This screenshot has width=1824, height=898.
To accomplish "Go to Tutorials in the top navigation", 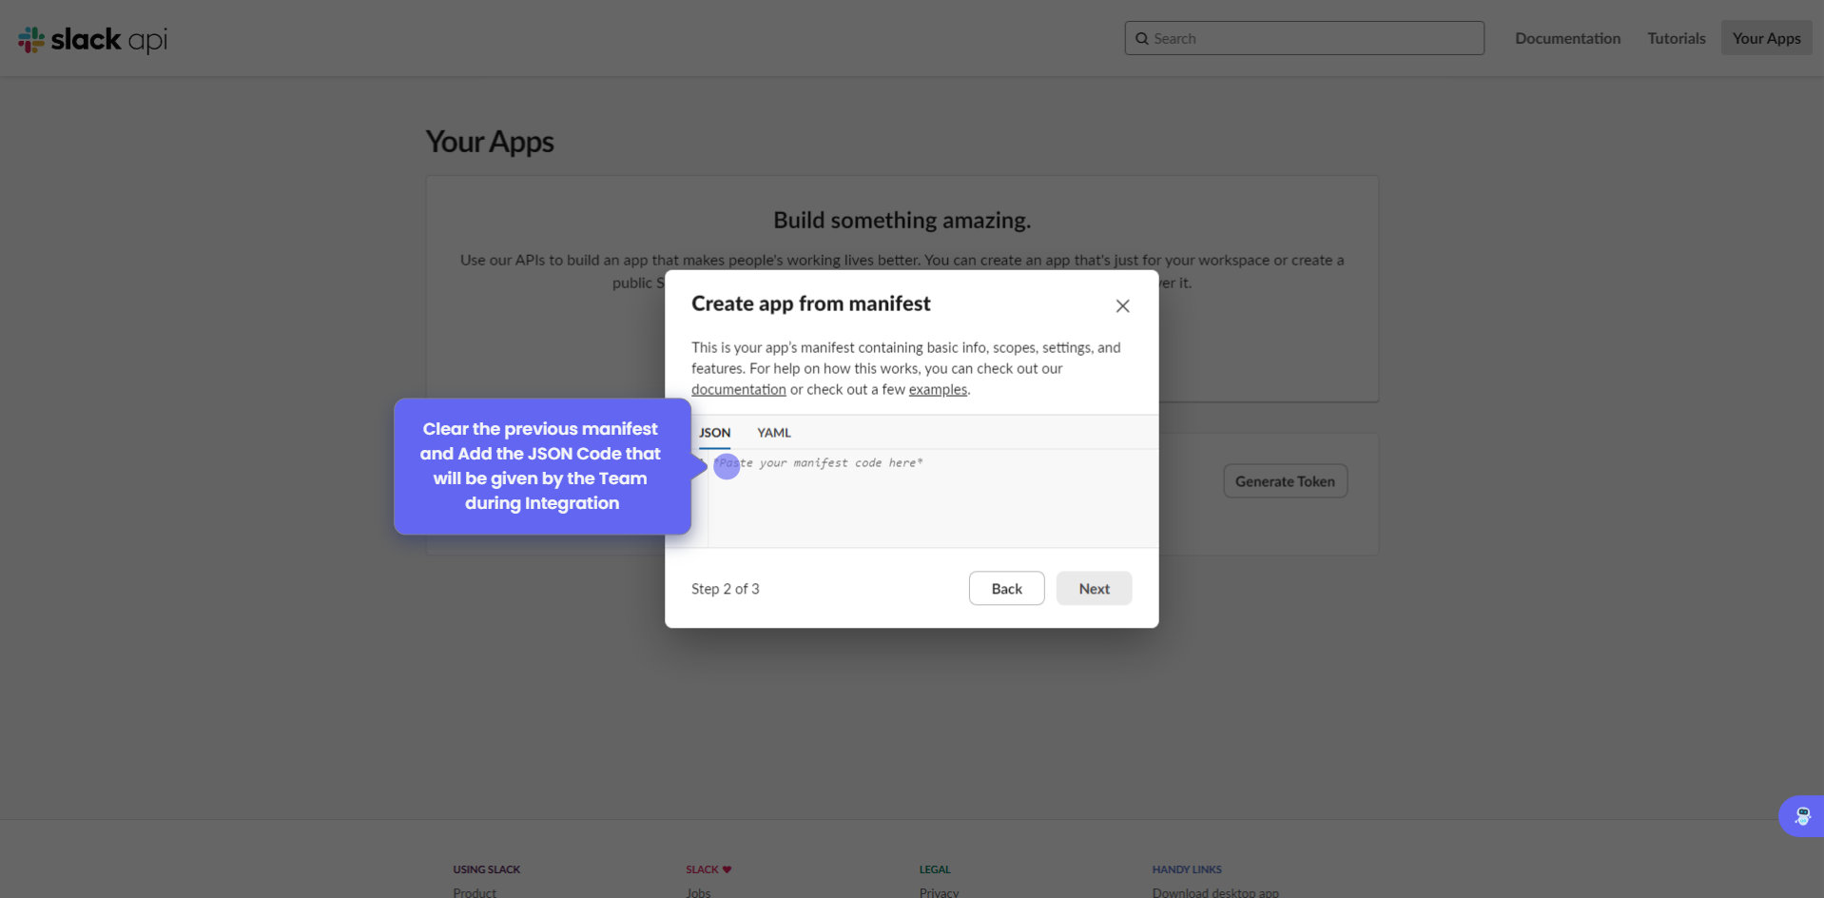I will point(1676,38).
